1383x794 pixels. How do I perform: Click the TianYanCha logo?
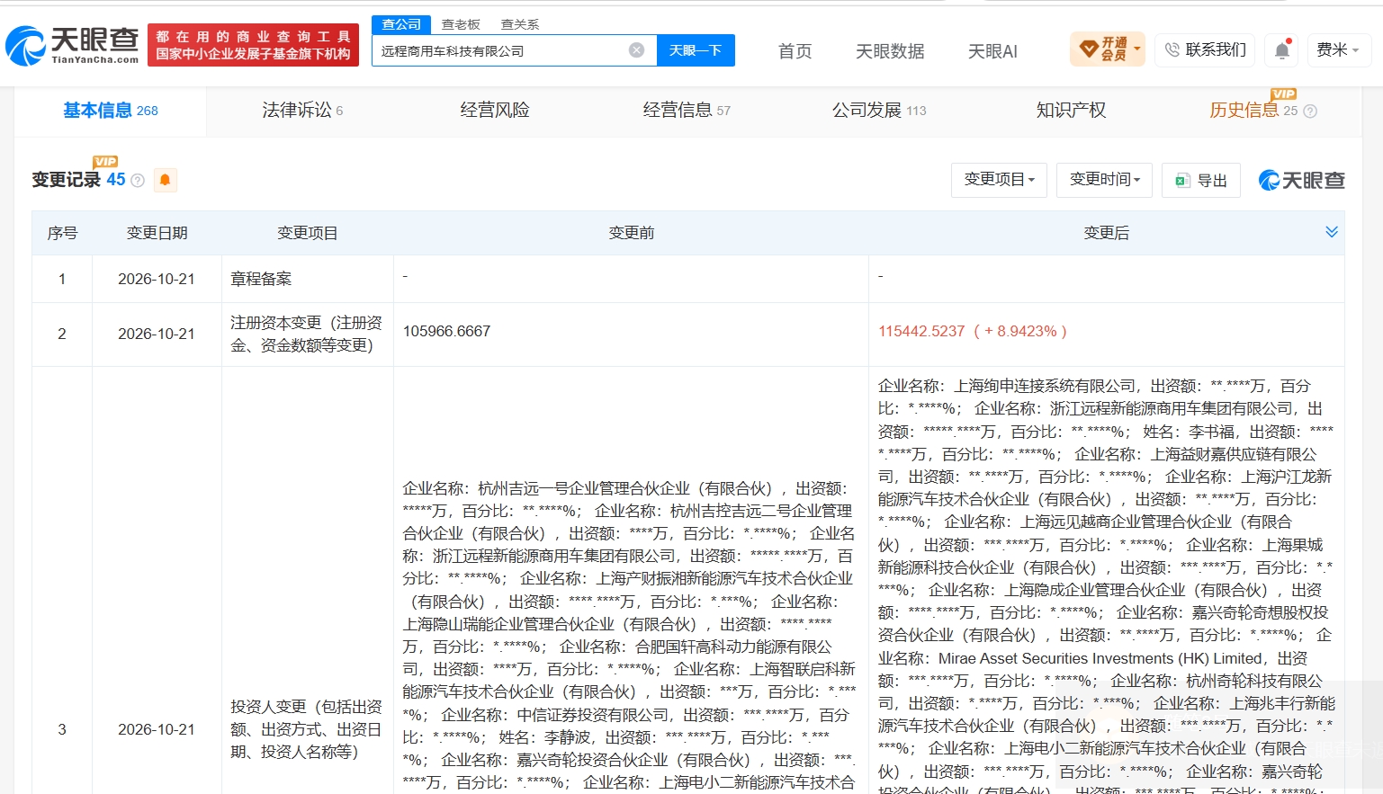pos(73,45)
